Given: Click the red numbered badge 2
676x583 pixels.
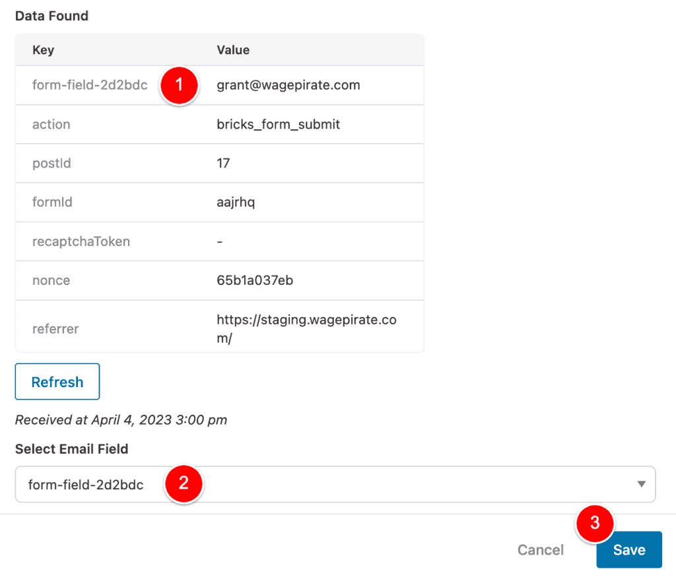Looking at the screenshot, I should [184, 483].
